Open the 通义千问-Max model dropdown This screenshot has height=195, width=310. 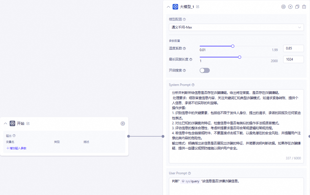point(236,27)
